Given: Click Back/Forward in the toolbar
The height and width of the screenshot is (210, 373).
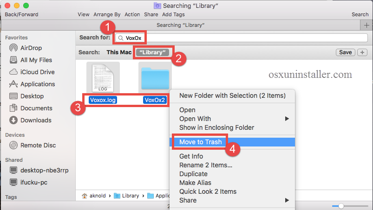Looking at the screenshot, I should tap(21, 14).
